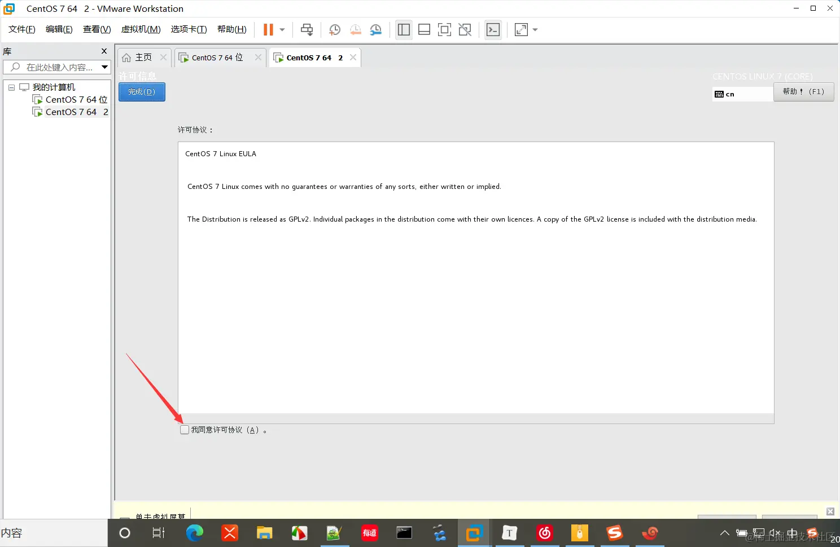840x547 pixels.
Task: Open NetEase Cloud Music on taskbar
Action: (544, 533)
